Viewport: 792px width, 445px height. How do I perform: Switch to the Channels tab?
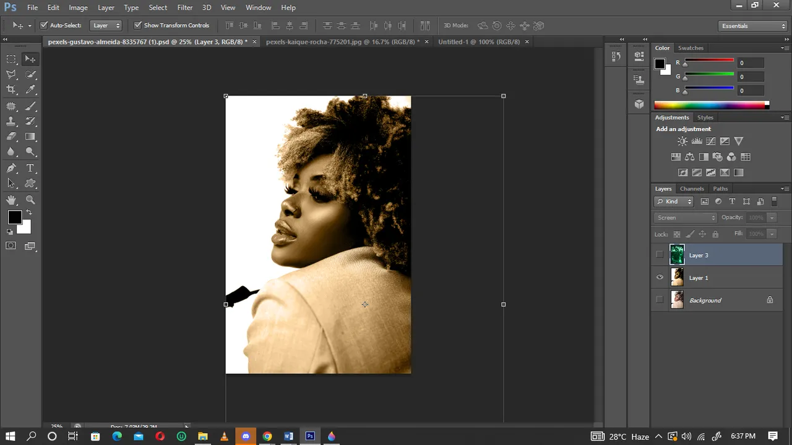(x=692, y=189)
